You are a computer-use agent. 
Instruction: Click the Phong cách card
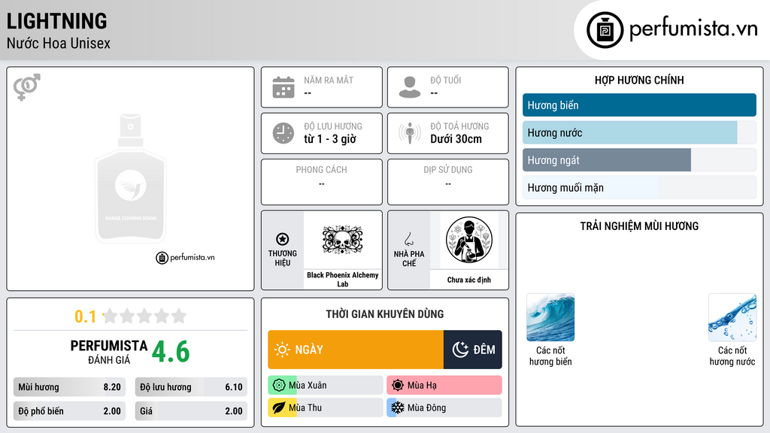(x=322, y=182)
